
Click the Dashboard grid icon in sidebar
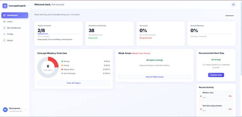click(4, 15)
